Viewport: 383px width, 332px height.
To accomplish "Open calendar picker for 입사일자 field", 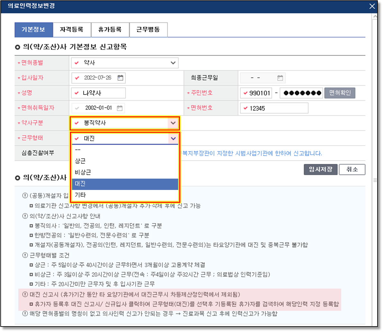I will (x=120, y=78).
